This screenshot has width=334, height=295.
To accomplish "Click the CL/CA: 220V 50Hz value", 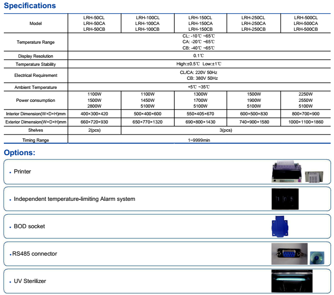I will click(x=198, y=73).
